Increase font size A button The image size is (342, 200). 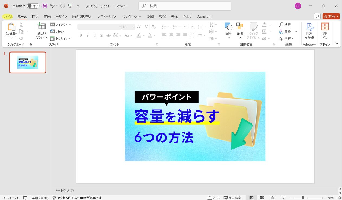(x=139, y=27)
